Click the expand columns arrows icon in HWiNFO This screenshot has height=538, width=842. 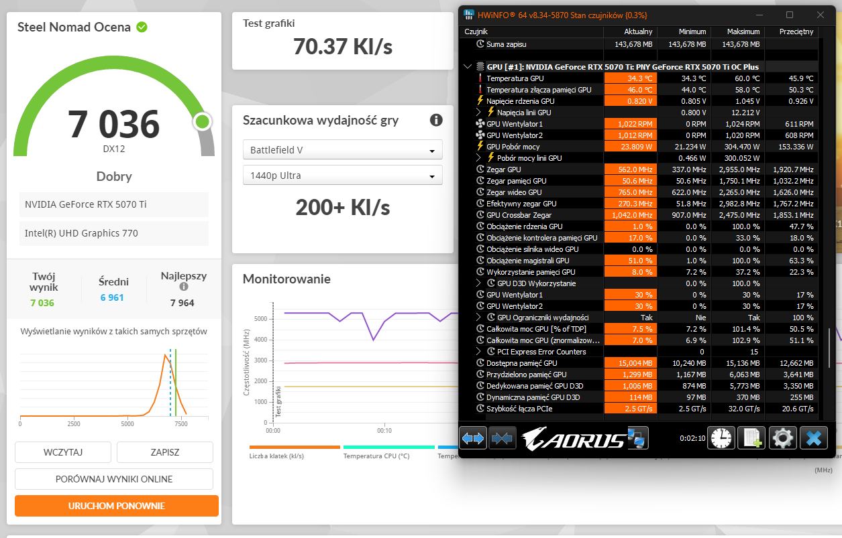pos(473,439)
